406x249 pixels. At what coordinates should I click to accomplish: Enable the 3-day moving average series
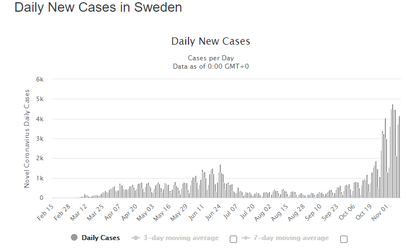[181, 238]
